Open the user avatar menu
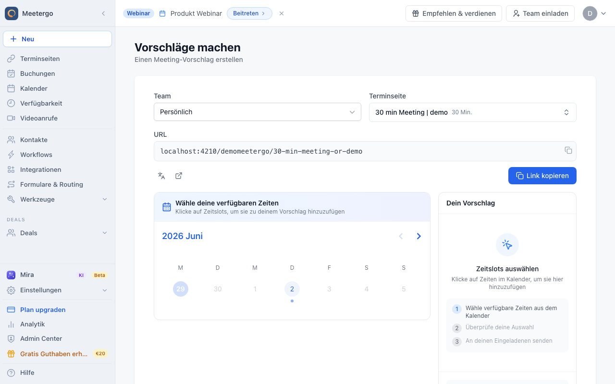The width and height of the screenshot is (615, 384). 595,13
